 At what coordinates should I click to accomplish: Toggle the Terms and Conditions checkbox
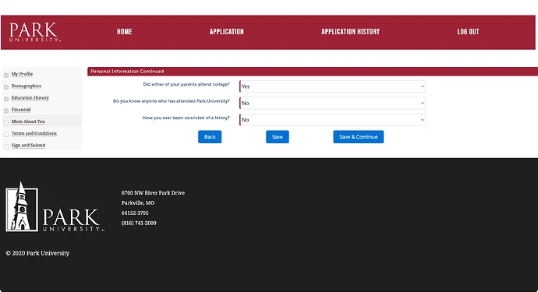click(x=6, y=135)
